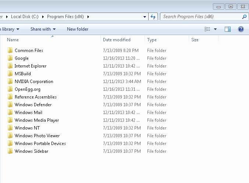
Task: Click the magnifier search icon
Action: point(244,17)
